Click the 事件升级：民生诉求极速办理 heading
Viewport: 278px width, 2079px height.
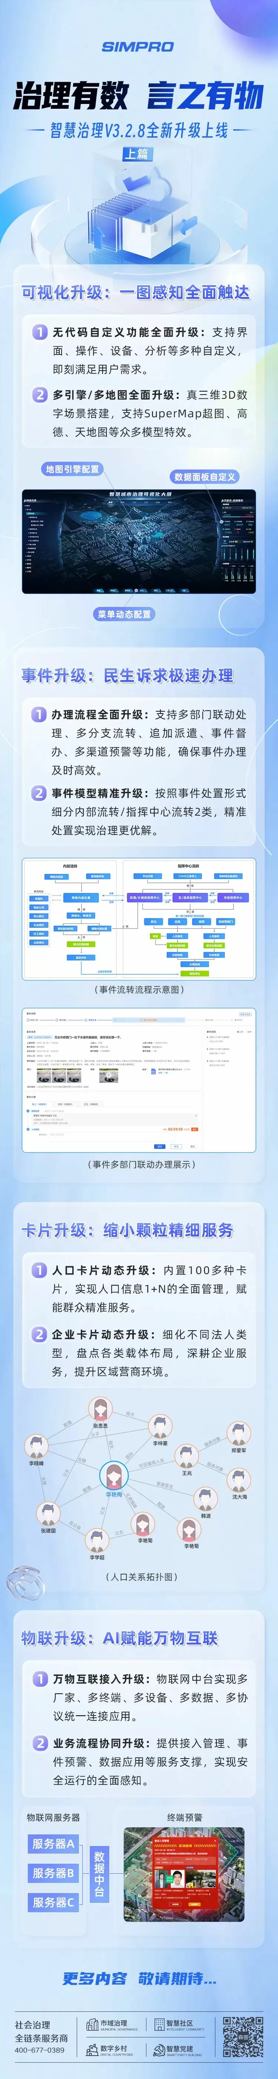click(x=127, y=676)
